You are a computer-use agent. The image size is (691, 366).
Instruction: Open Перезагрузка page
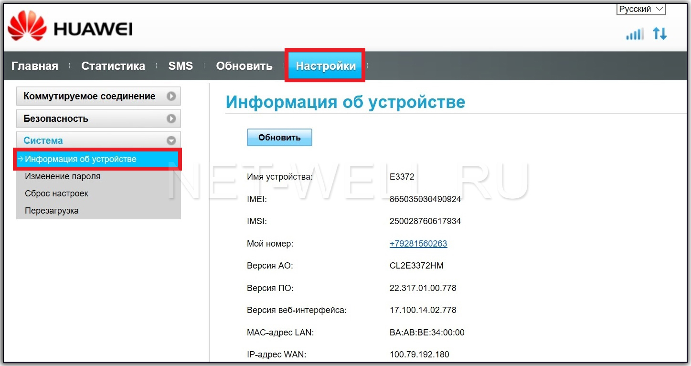pyautogui.click(x=52, y=211)
